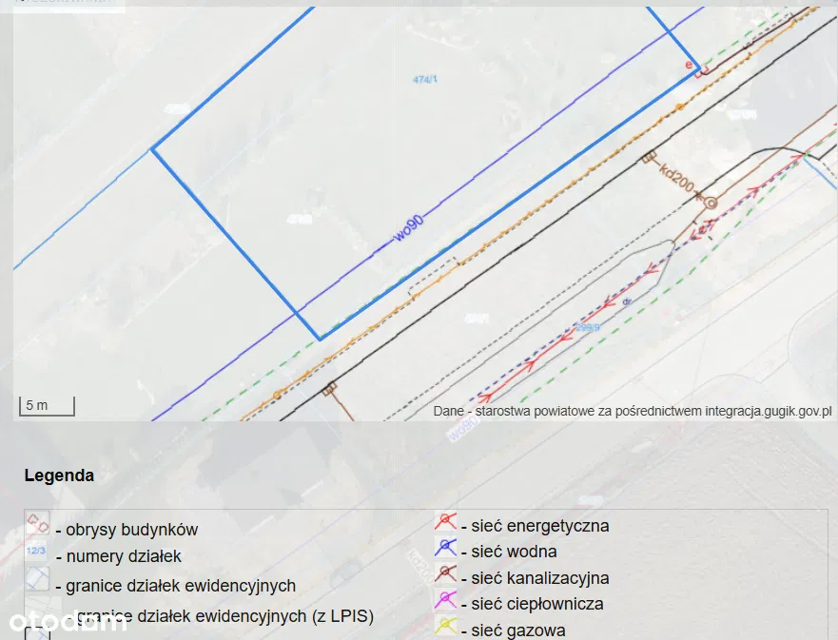This screenshot has width=838, height=640.
Task: Click parcel number 474/1 on map
Action: click(x=425, y=80)
